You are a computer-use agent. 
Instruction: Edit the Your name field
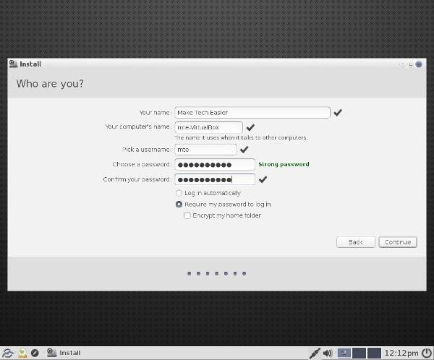pyautogui.click(x=252, y=113)
